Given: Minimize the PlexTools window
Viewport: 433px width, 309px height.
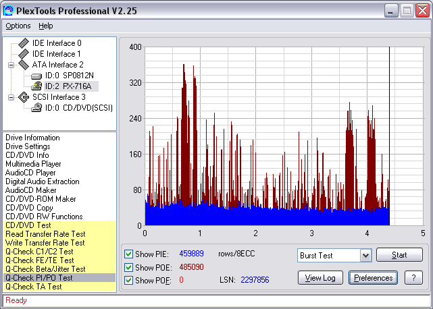Looking at the screenshot, I should [x=390, y=11].
